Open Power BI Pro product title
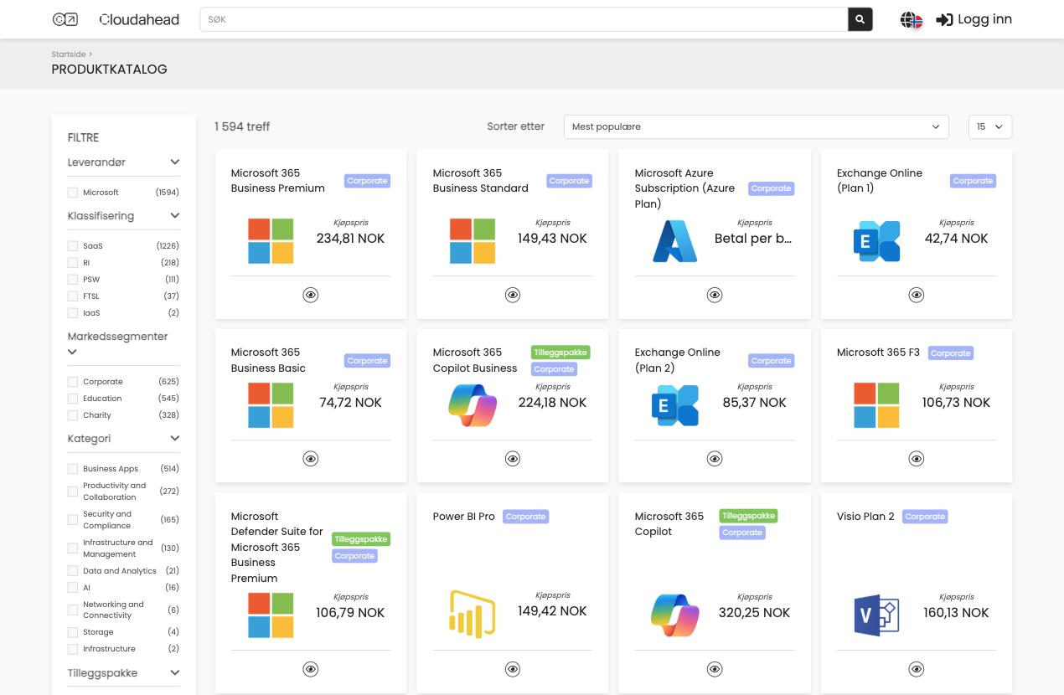1064x695 pixels. (x=464, y=517)
